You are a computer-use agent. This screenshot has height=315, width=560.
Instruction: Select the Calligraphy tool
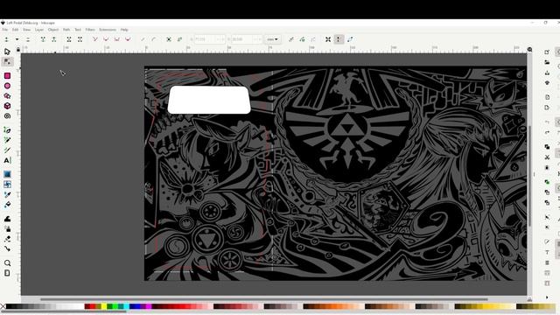click(7, 150)
